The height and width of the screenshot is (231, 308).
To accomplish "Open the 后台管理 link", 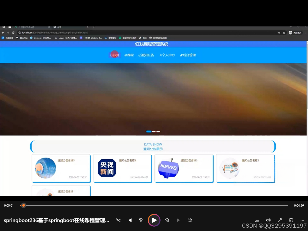I will pos(188,55).
